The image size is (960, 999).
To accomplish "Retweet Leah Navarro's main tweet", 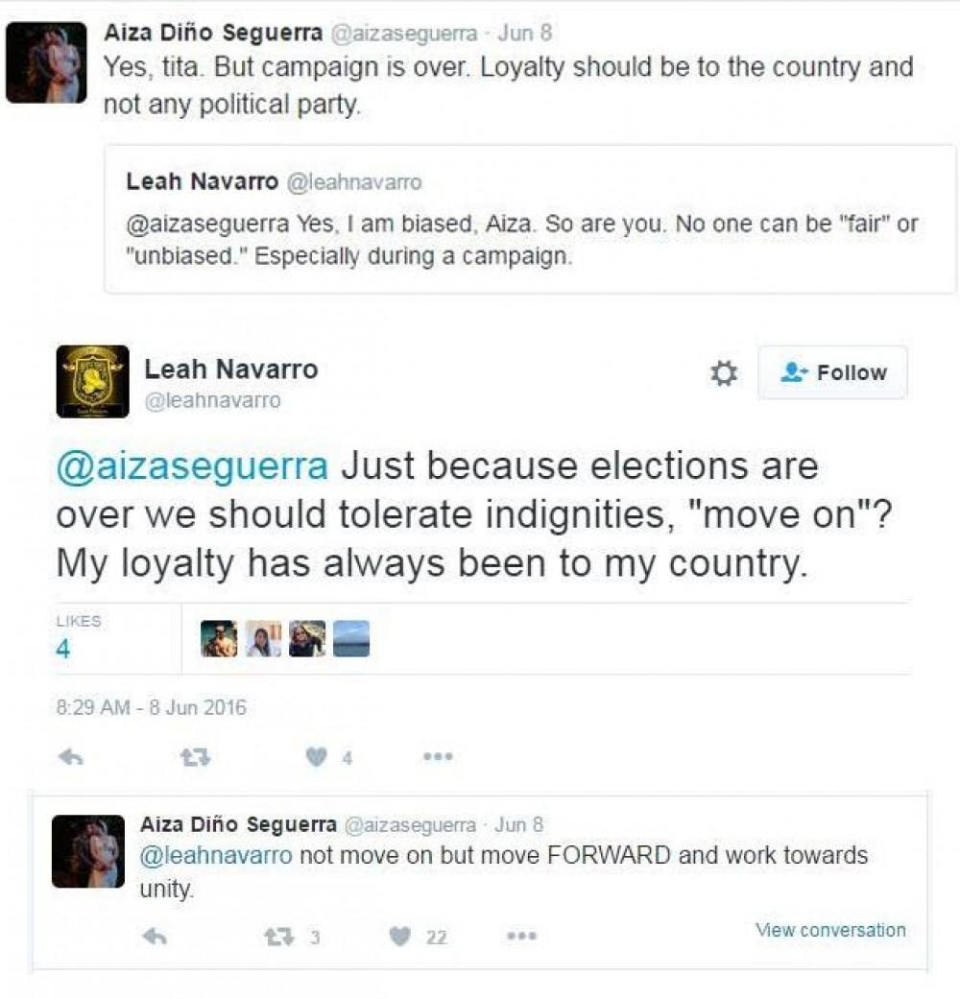I will 195,757.
